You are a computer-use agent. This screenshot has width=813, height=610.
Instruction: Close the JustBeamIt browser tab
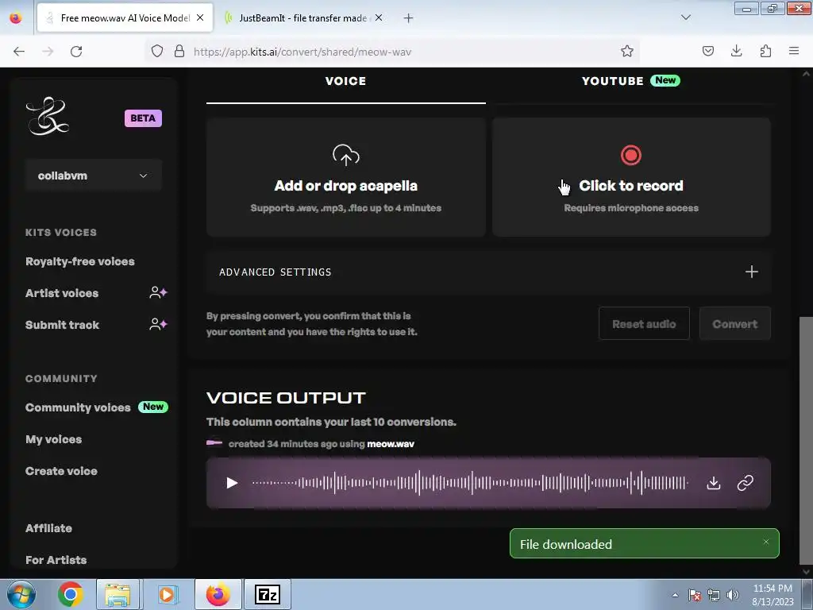[x=379, y=17]
